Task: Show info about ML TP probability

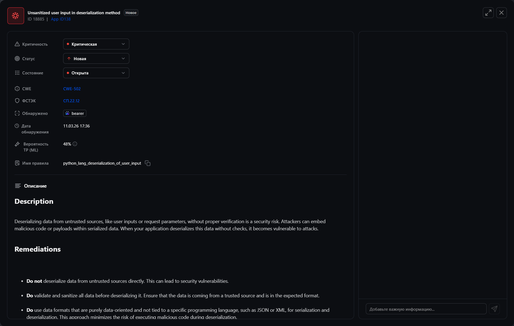Action: click(x=75, y=144)
